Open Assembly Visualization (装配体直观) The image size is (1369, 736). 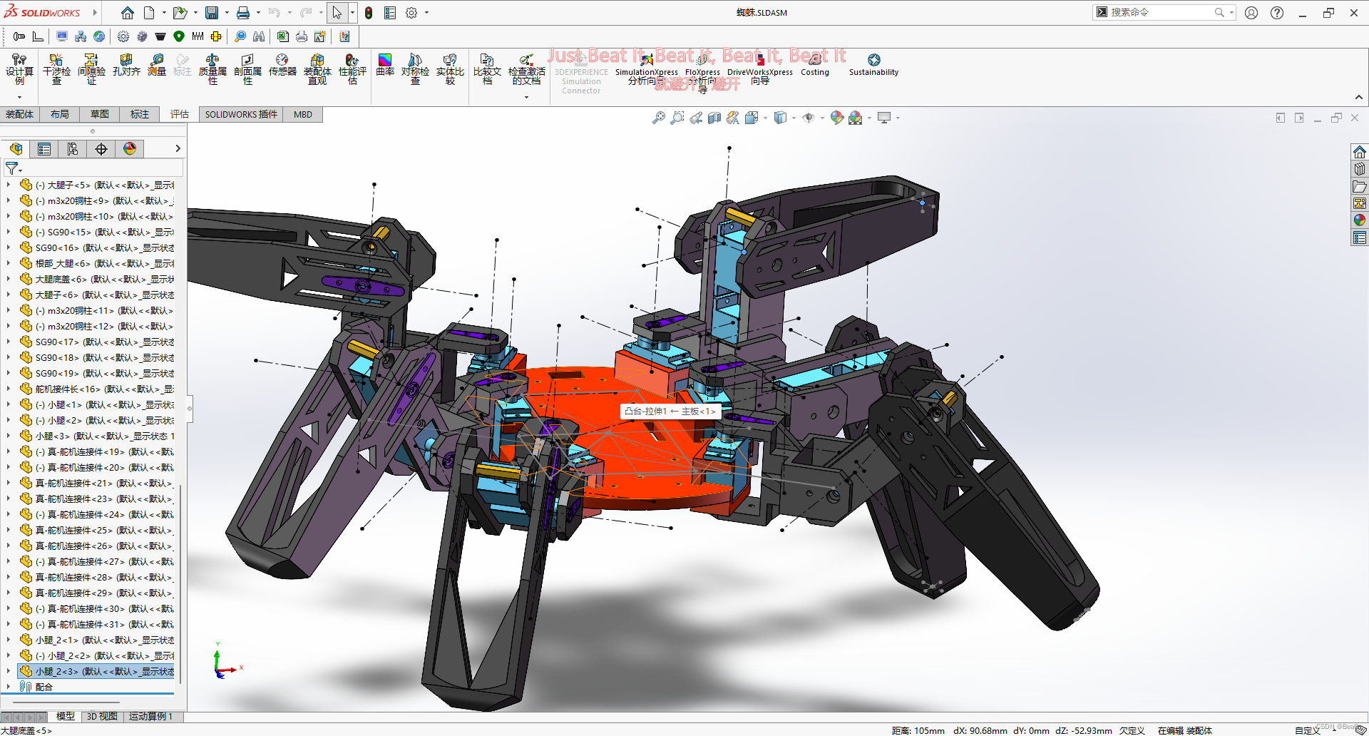[x=317, y=69]
